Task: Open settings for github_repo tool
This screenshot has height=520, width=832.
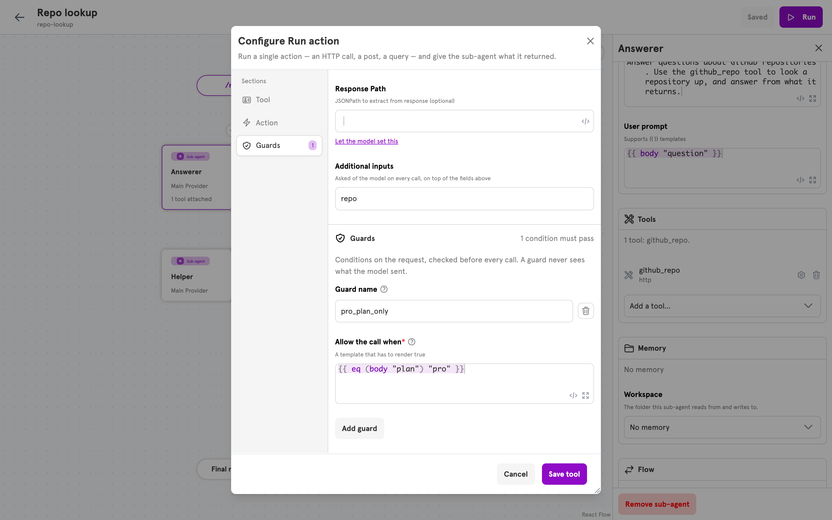Action: [x=801, y=275]
